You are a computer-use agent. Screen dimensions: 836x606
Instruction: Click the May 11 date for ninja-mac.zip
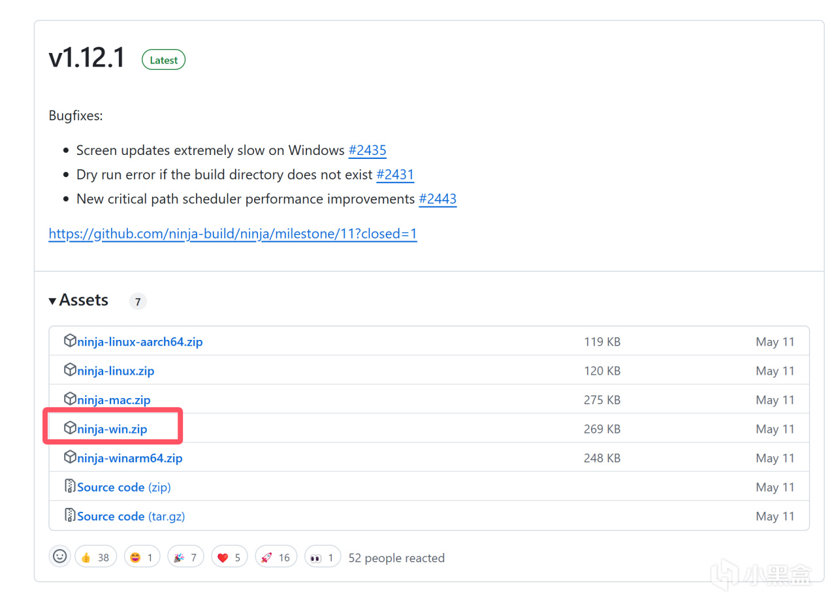tap(775, 400)
